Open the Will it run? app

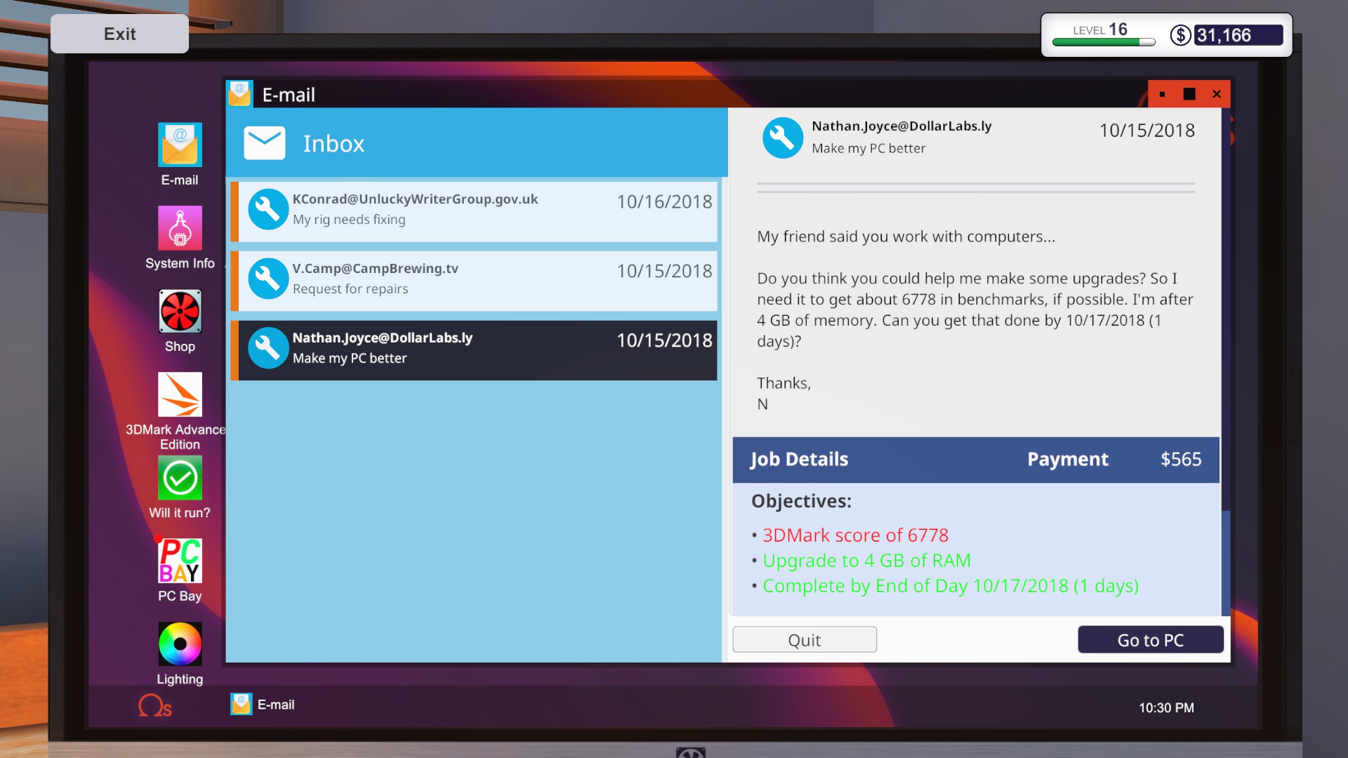pos(180,478)
